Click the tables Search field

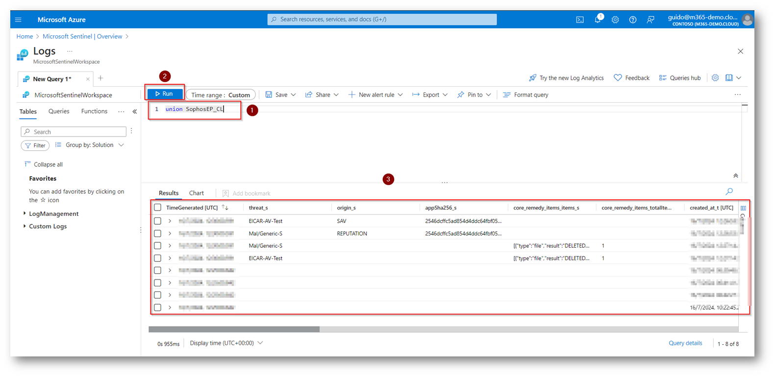74,132
